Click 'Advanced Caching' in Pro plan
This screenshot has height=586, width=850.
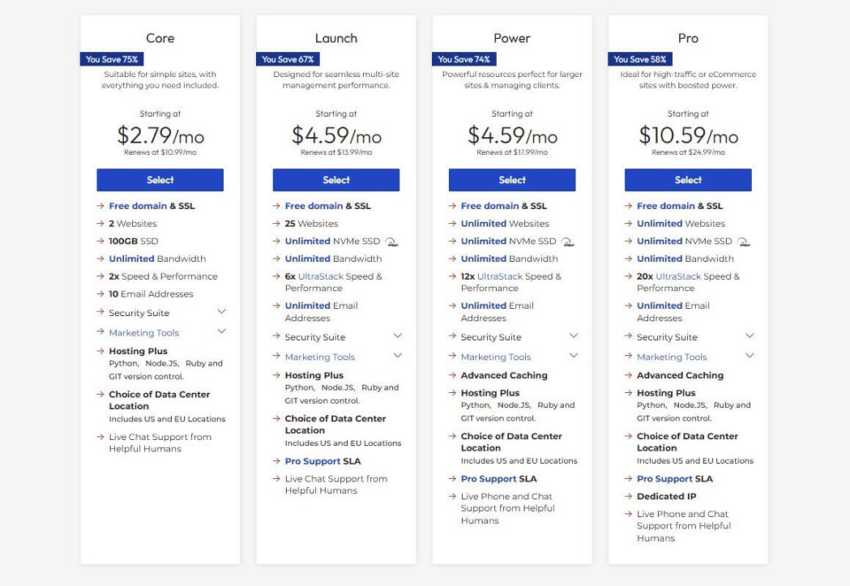click(x=680, y=375)
